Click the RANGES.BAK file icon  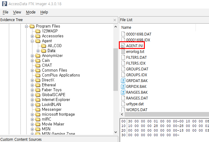click(x=123, y=92)
